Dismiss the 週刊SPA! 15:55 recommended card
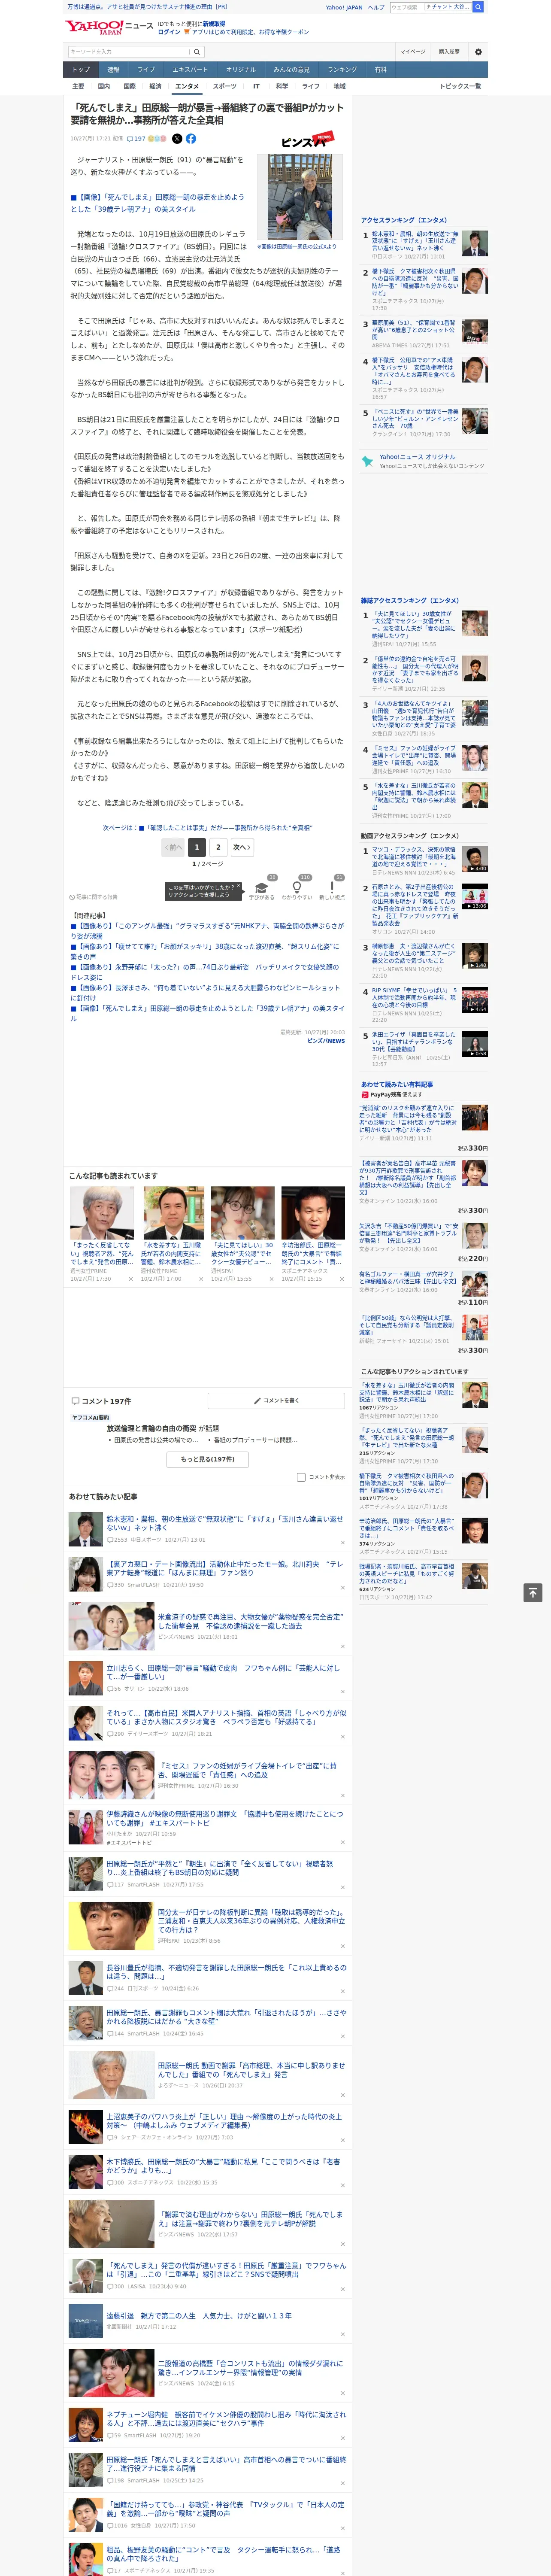 (x=271, y=1279)
